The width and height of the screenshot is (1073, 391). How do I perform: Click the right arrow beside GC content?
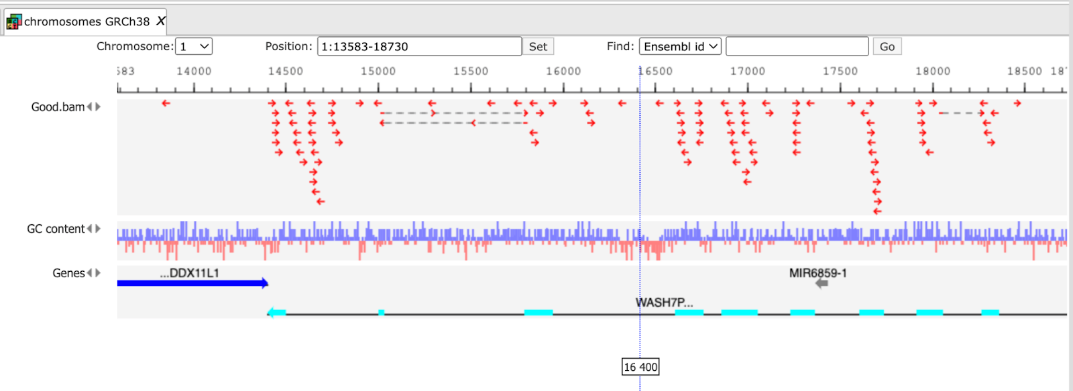point(98,229)
